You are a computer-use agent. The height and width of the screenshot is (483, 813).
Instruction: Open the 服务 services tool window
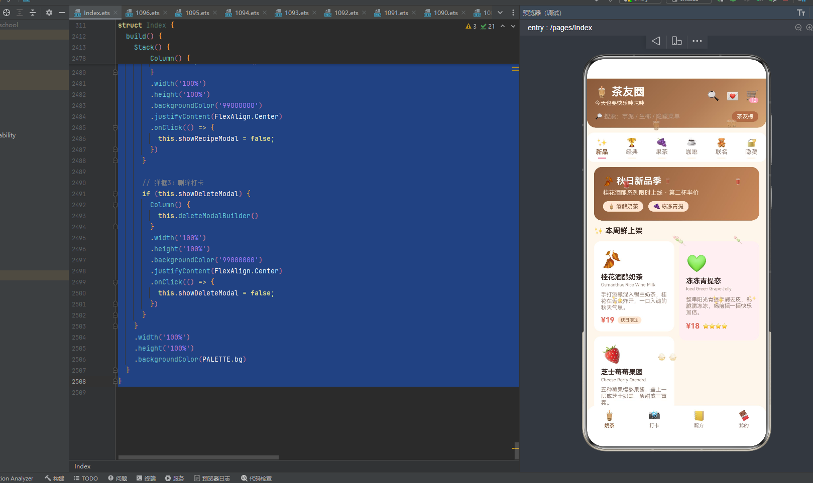point(175,478)
